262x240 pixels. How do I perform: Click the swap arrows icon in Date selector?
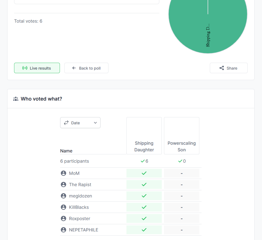[66, 123]
